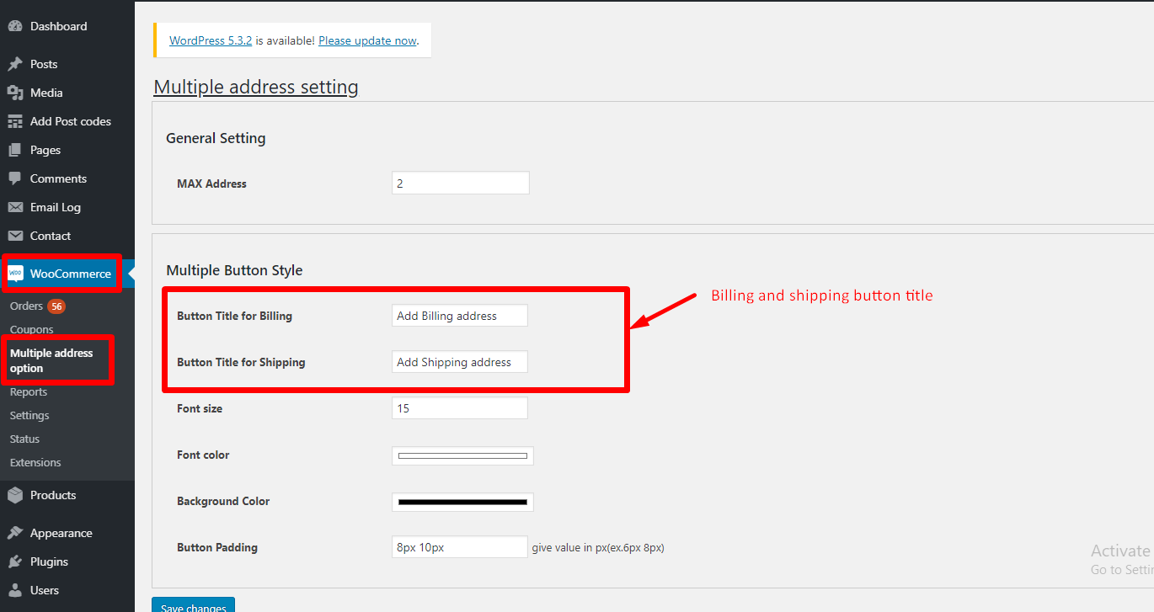
Task: Select Multiple address option
Action: click(52, 360)
